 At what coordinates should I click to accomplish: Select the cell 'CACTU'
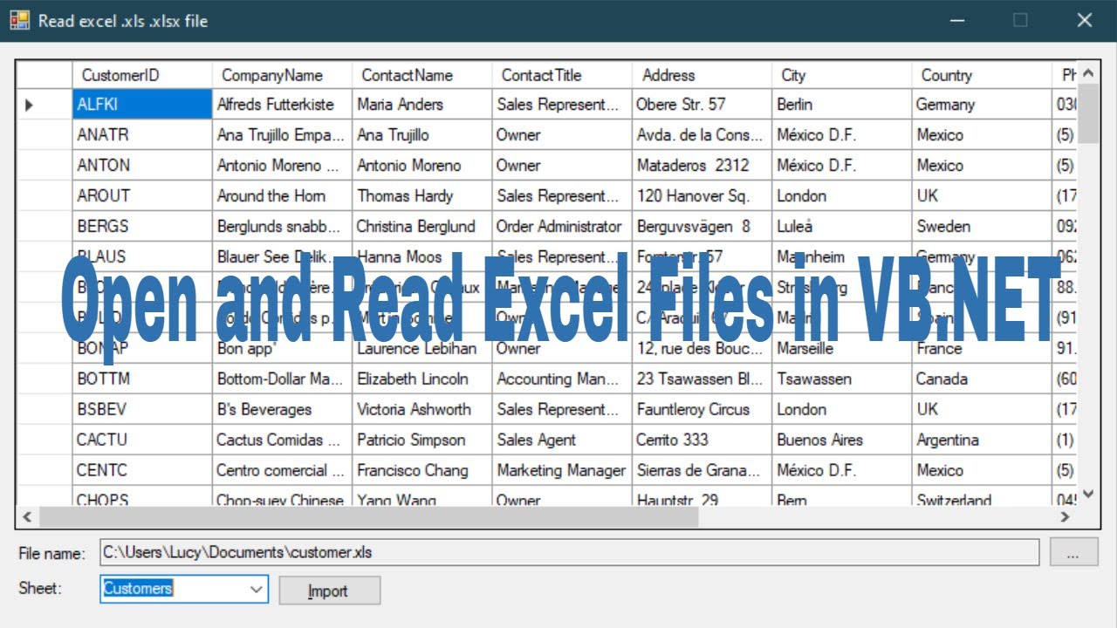(142, 440)
